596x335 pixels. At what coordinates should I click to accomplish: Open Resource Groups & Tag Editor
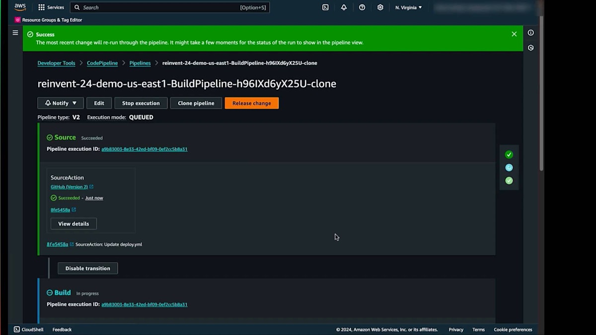pyautogui.click(x=48, y=20)
